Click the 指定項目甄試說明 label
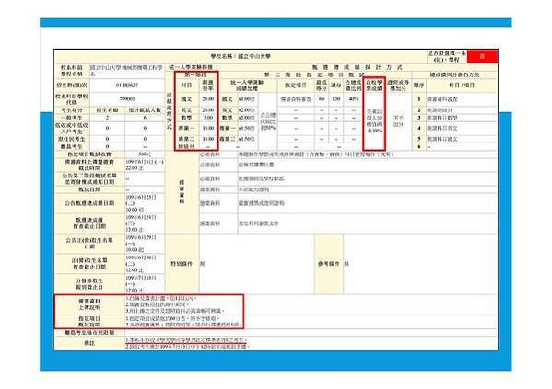 (89, 322)
